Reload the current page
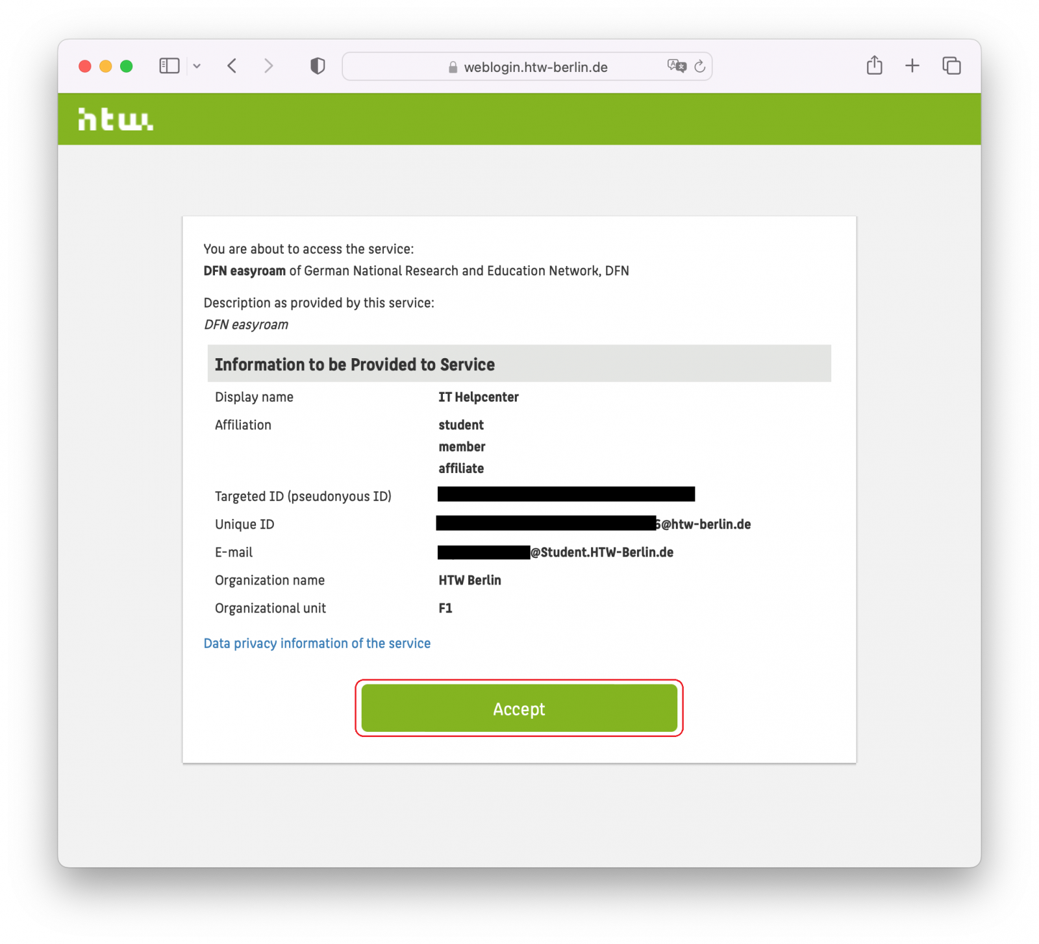Viewport: 1039px width, 944px height. 699,66
